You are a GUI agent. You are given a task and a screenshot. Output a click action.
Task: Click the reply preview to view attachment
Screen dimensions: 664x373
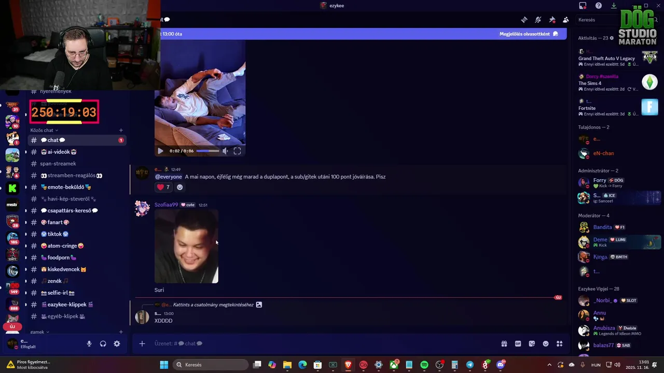click(213, 305)
